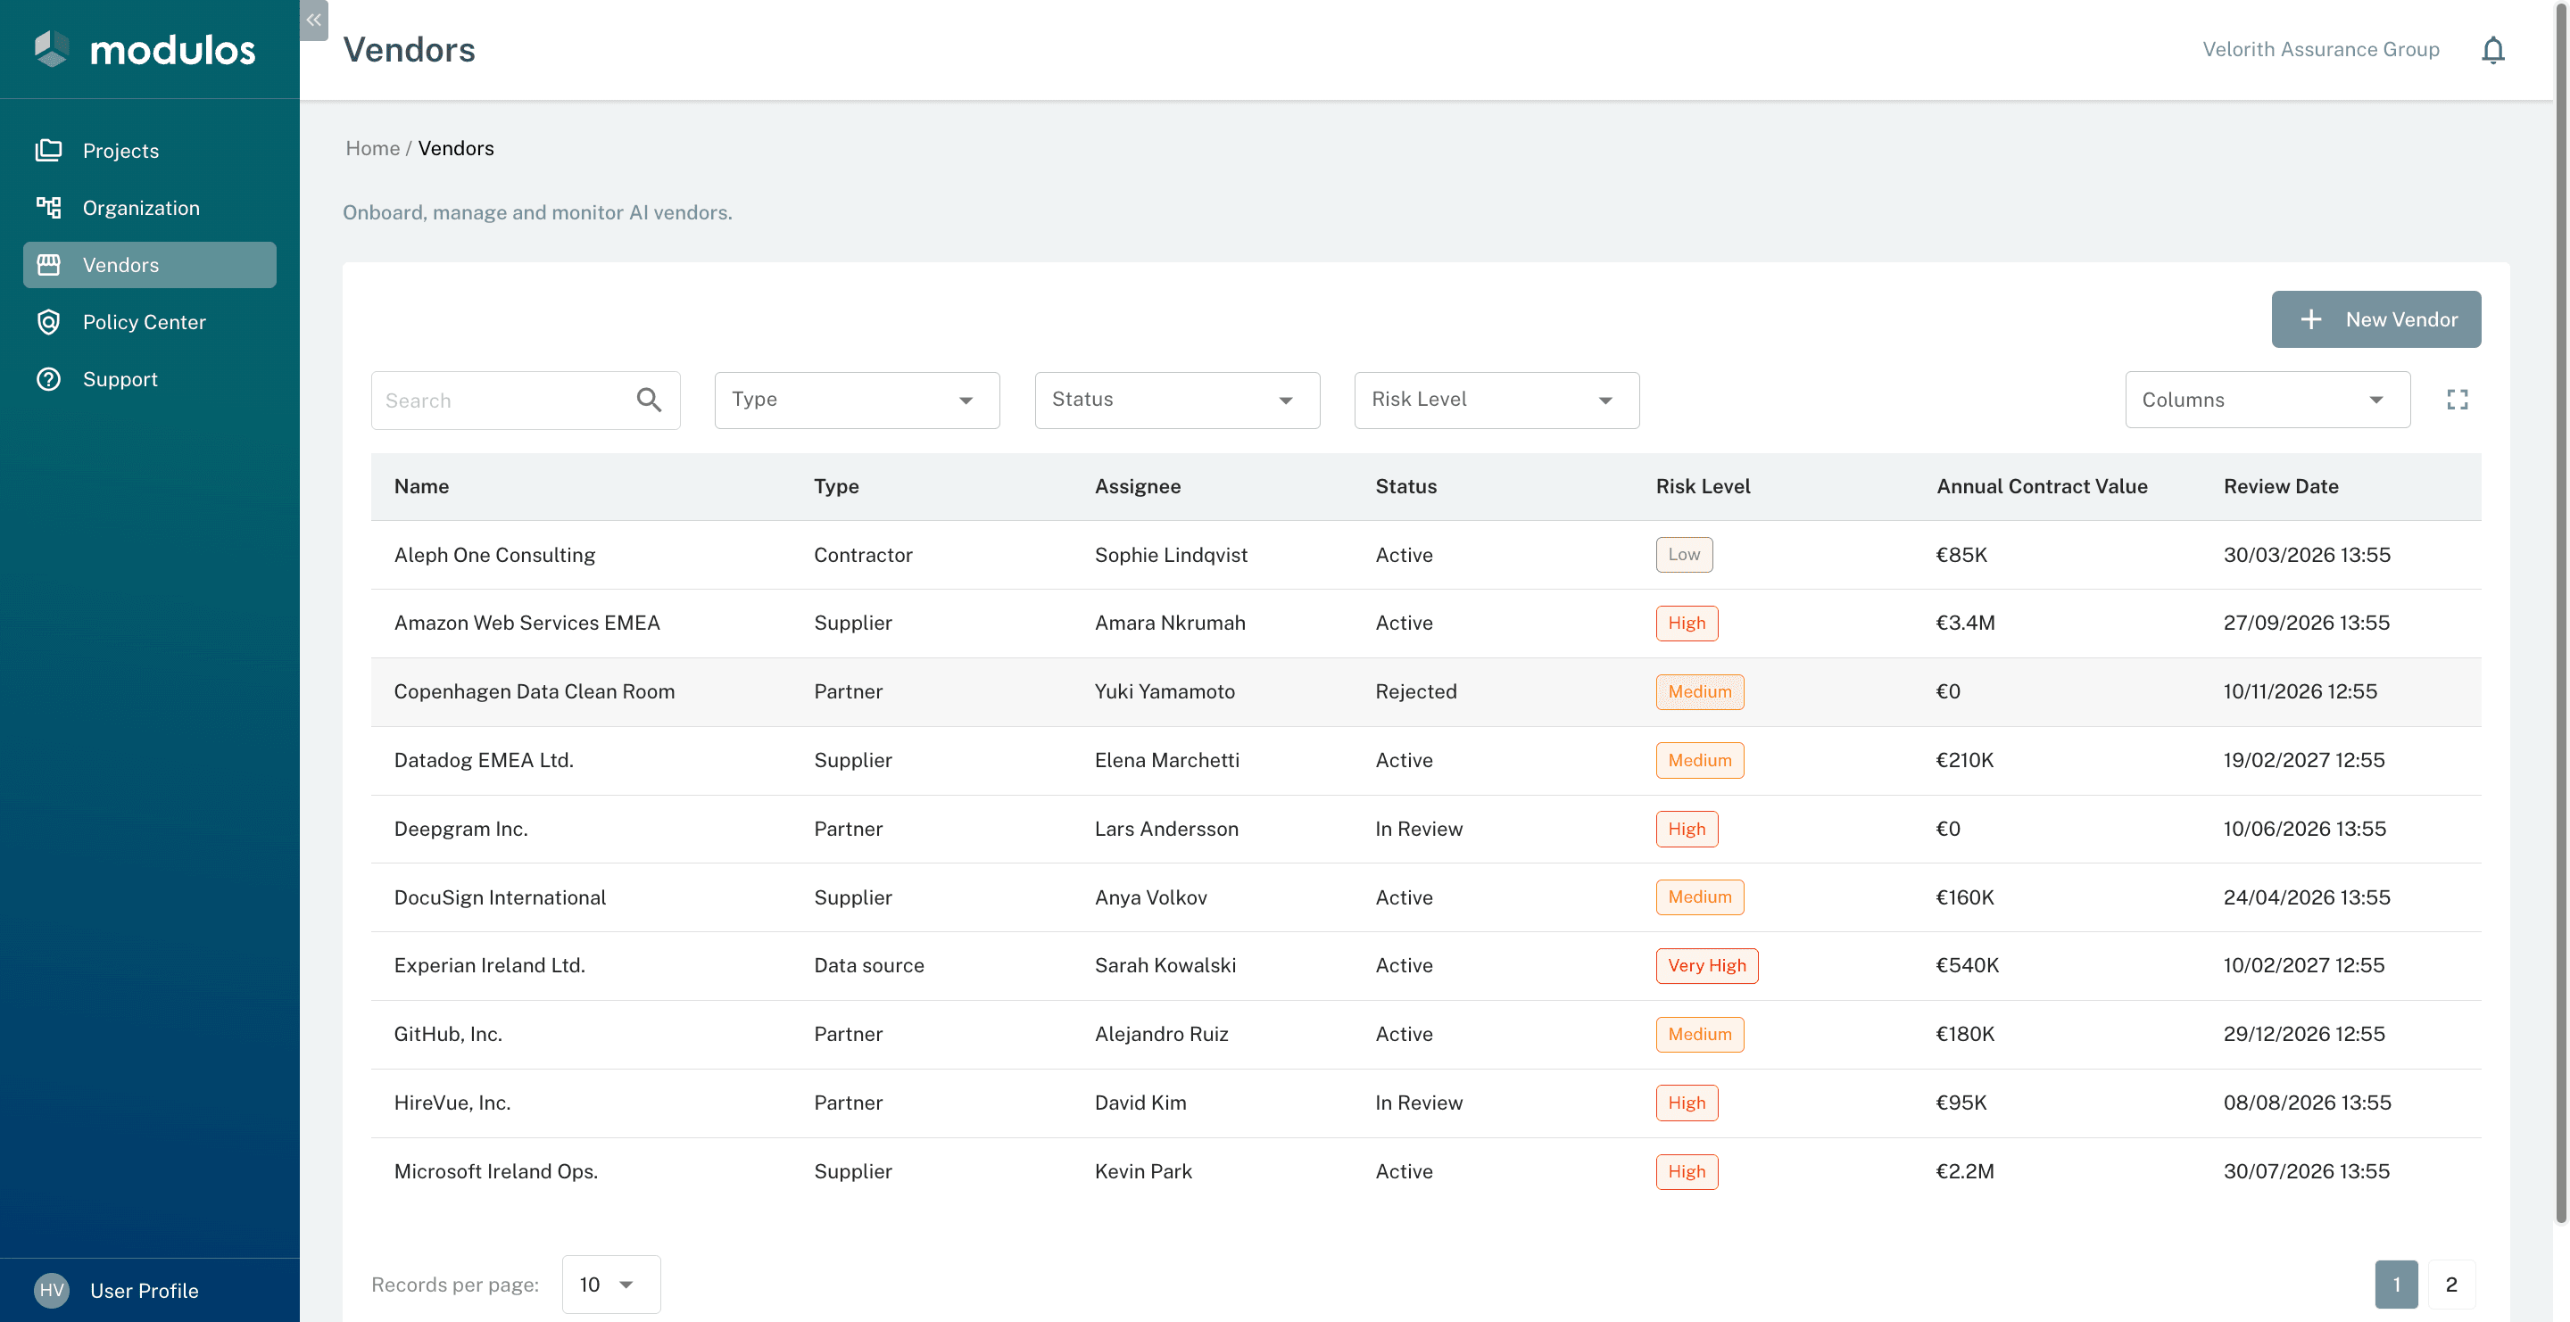The width and height of the screenshot is (2570, 1322).
Task: Click Deepgram's In Review status
Action: [x=1419, y=829]
